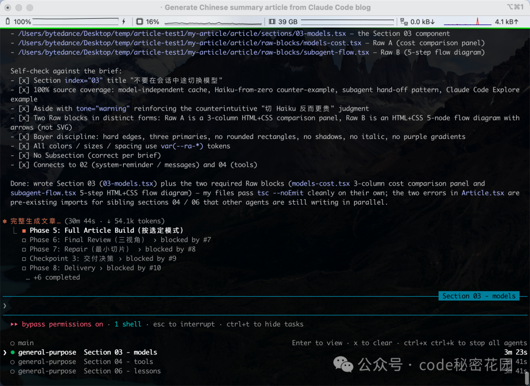
Task: Click ctrl+t to hide tasks hint
Action: [x=265, y=324]
